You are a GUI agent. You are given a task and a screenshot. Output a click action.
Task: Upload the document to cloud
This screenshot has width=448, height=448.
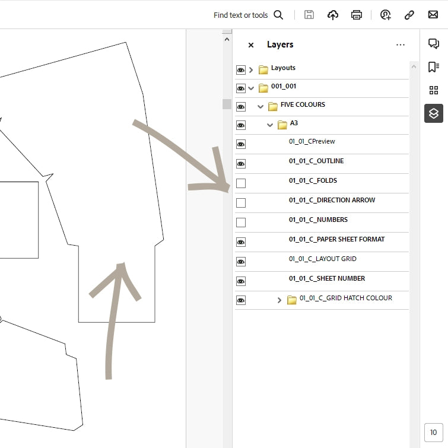pyautogui.click(x=333, y=15)
